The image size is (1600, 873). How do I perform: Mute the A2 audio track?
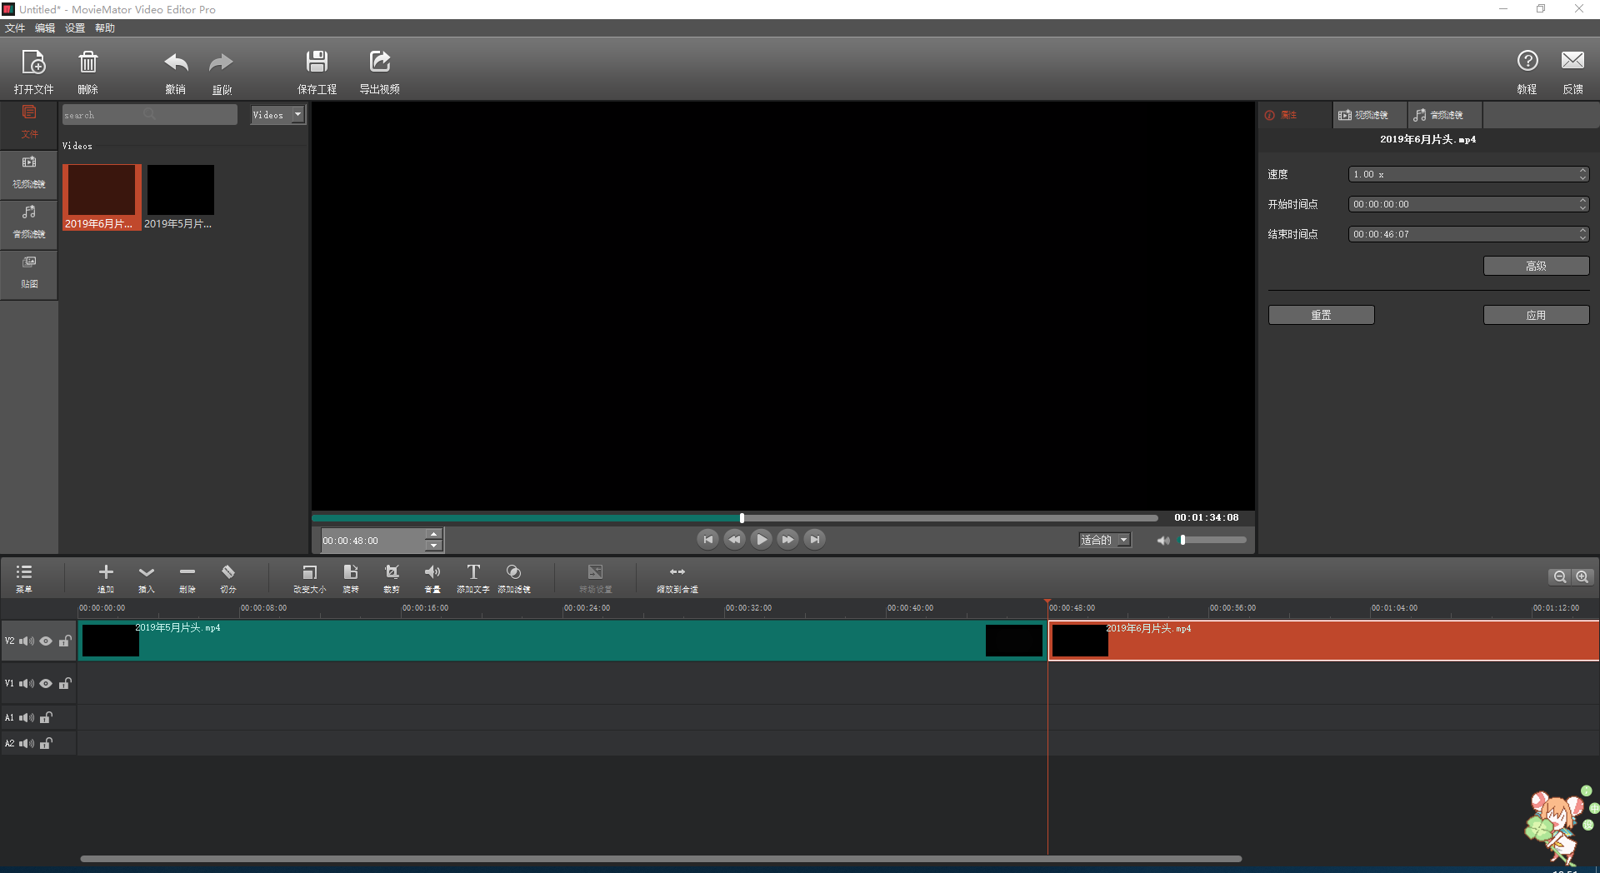pos(27,744)
